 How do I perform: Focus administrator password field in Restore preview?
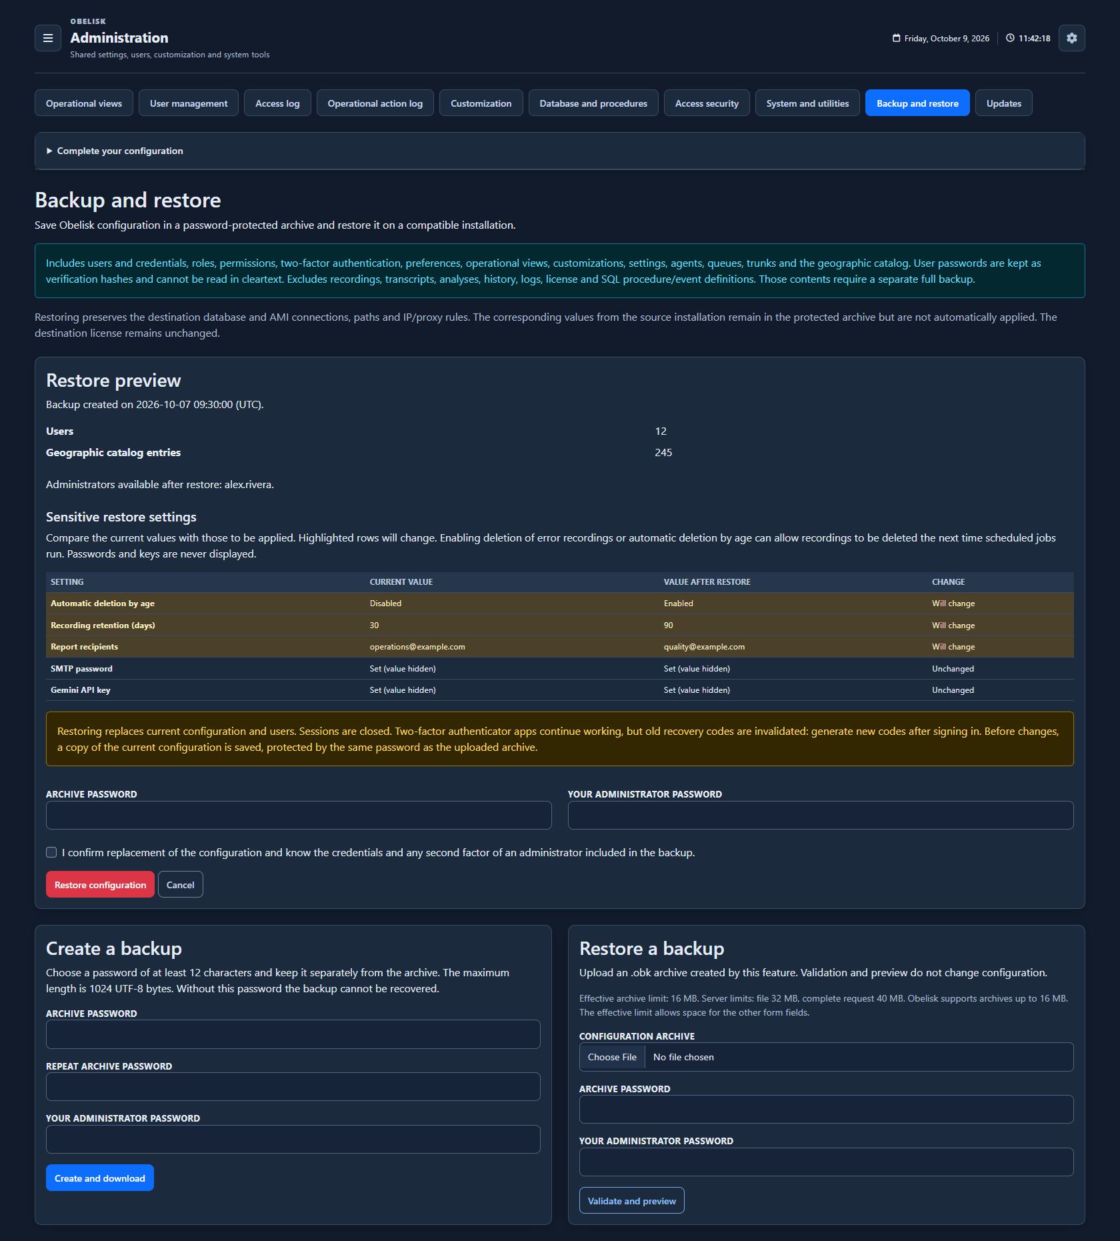[x=821, y=816]
